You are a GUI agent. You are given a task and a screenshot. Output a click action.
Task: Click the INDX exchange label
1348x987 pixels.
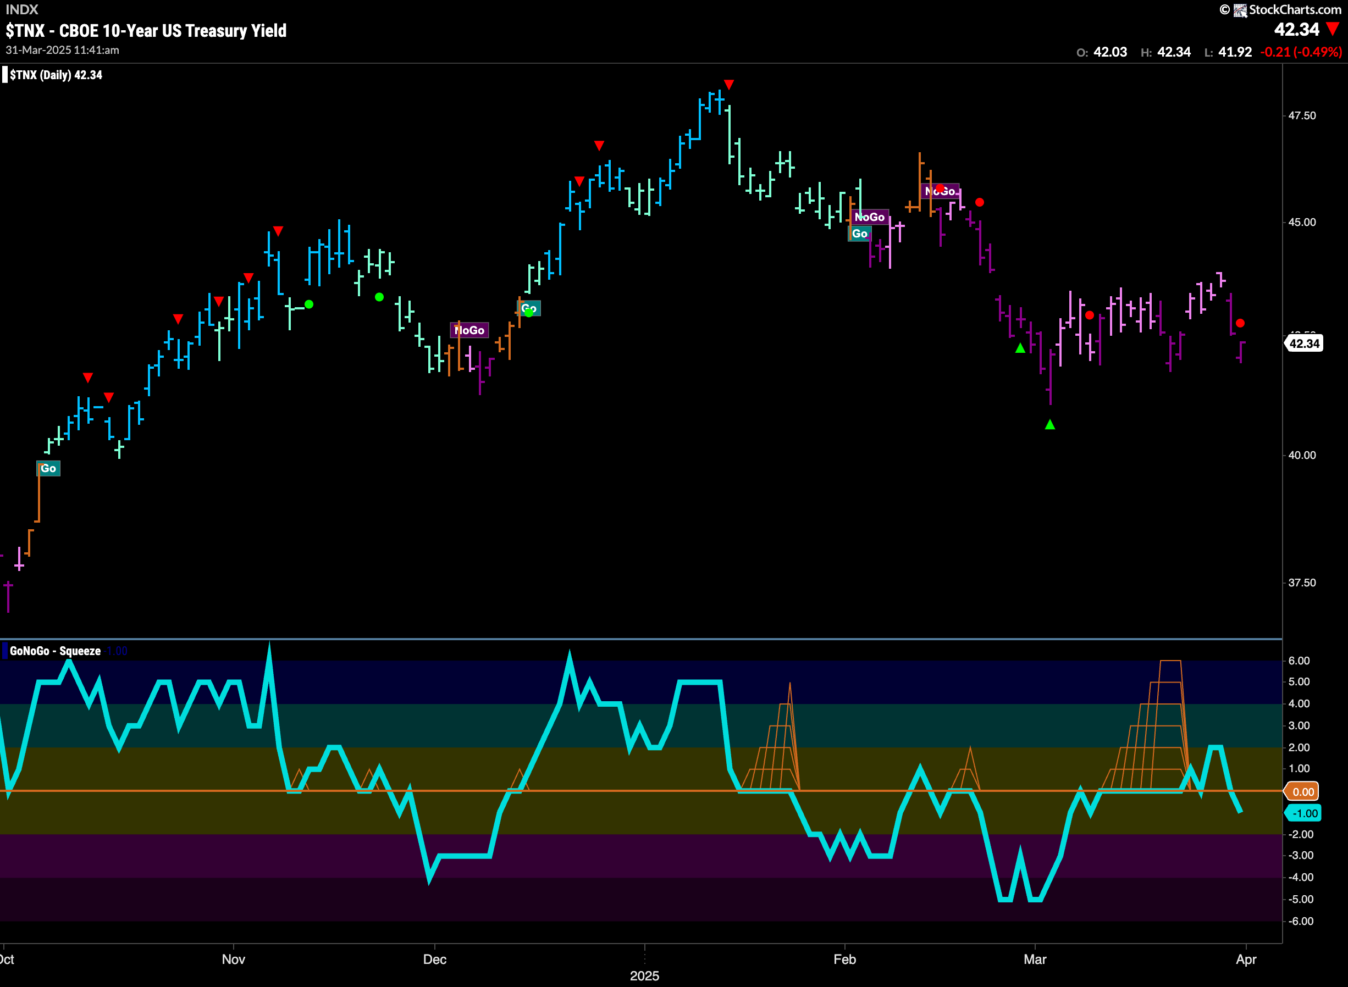click(21, 9)
